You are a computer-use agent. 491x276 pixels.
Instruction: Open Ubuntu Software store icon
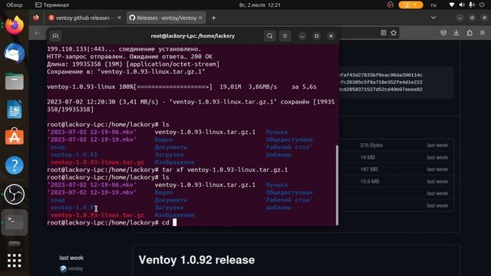14,136
